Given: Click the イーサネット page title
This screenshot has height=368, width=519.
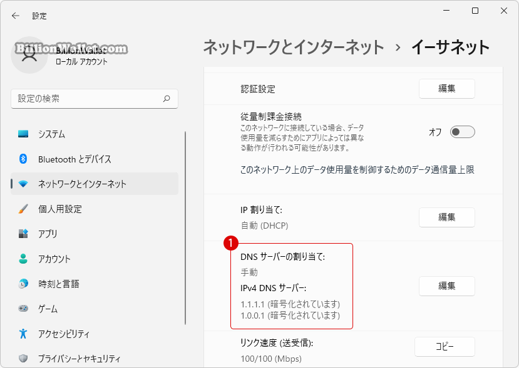Looking at the screenshot, I should tap(451, 47).
